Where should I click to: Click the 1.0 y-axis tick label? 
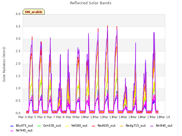[x=18, y=88]
